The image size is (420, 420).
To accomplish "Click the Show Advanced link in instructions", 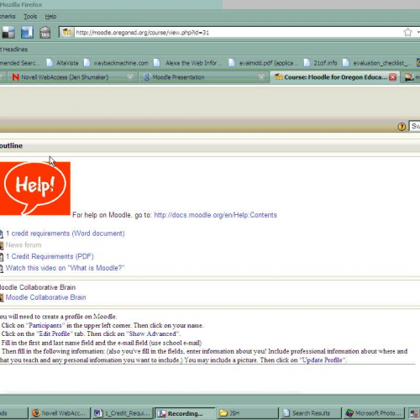I will click(x=153, y=333).
